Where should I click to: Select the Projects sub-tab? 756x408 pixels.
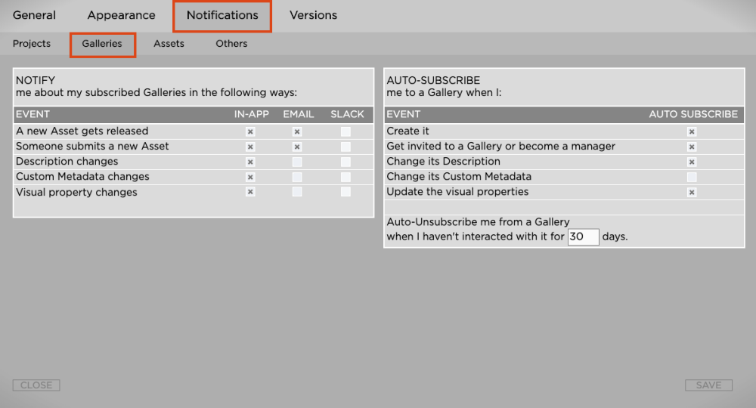(x=32, y=44)
